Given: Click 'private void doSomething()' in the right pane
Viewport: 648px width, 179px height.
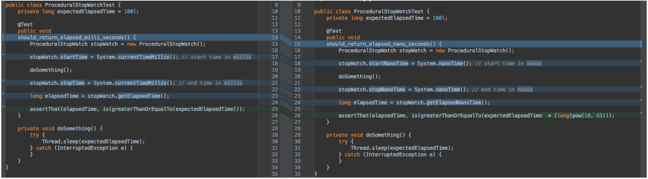Looking at the screenshot, I should click(366, 135).
